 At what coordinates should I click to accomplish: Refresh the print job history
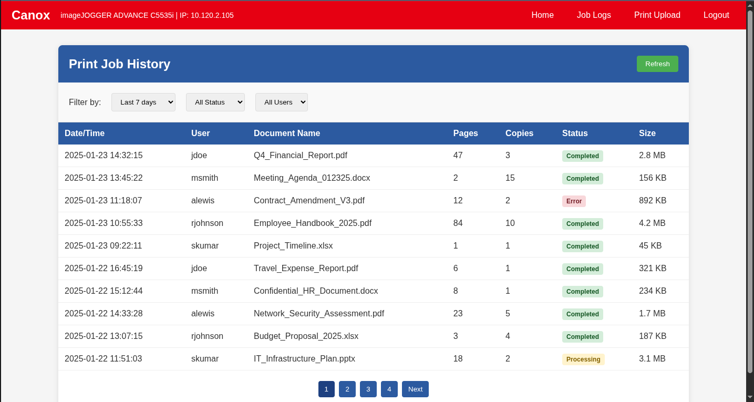657,64
